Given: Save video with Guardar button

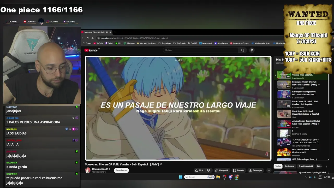Looking at the screenshot, I should coord(238,170).
